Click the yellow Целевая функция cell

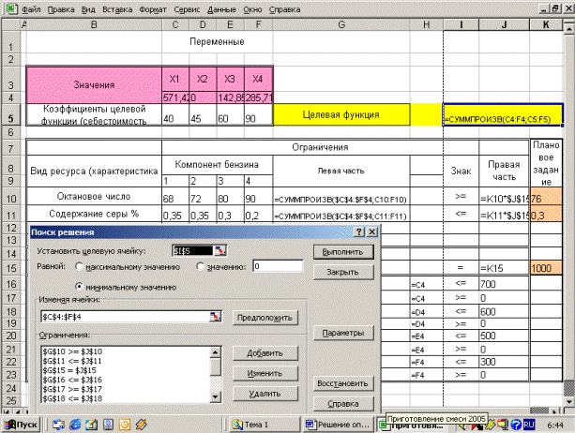click(341, 114)
